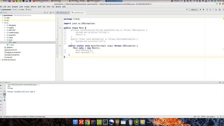Open the Run panel settings gear
224x126 pixels.
[x=220, y=83]
